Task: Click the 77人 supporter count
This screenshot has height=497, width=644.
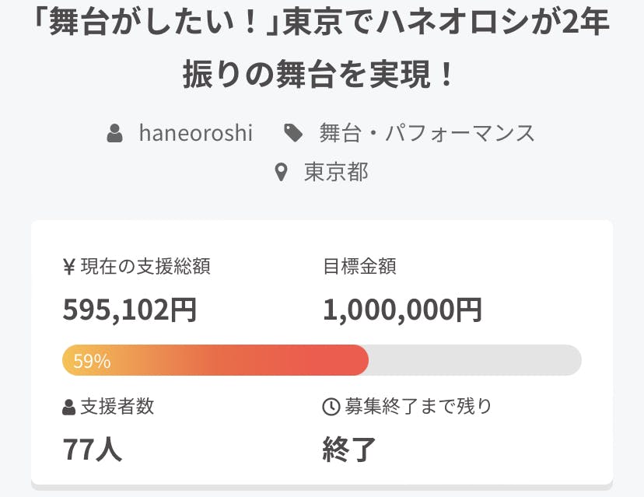Action: [x=92, y=449]
